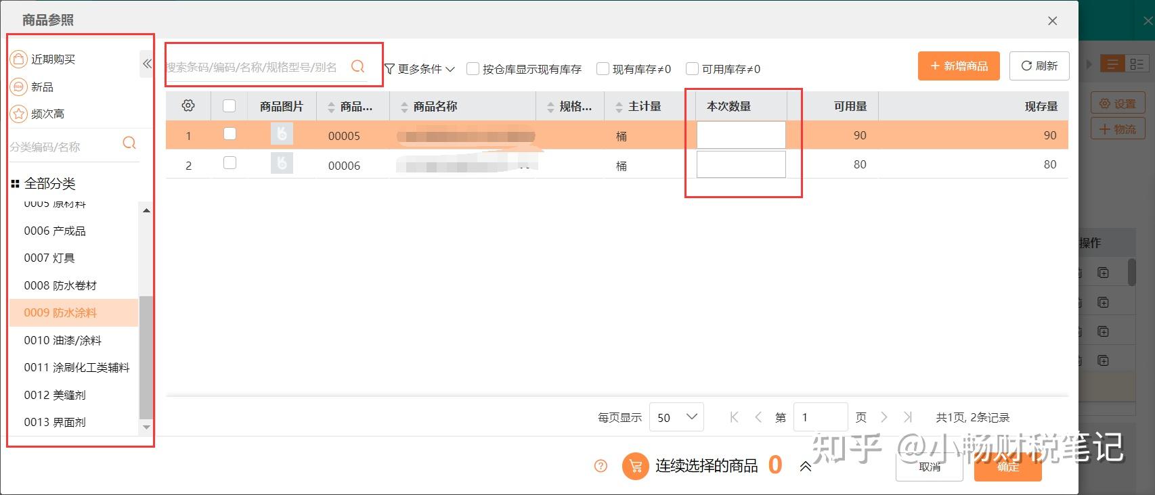Image resolution: width=1155 pixels, height=495 pixels.
Task: Enable 可用库存≠0 checkbox
Action: [x=692, y=68]
